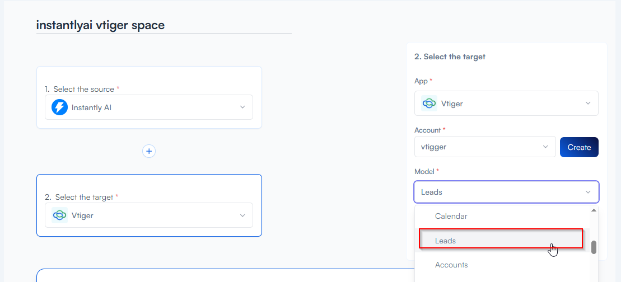Collapse the Model Leads dropdown arrow
The image size is (621, 282).
point(588,192)
